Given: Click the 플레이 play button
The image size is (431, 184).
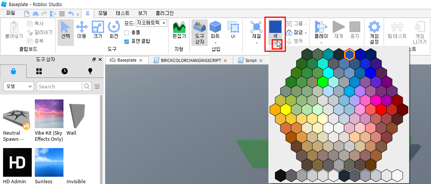Looking at the screenshot, I should [321, 30].
